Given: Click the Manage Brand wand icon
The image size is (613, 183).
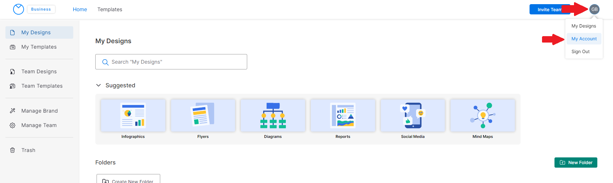Looking at the screenshot, I should tap(12, 111).
